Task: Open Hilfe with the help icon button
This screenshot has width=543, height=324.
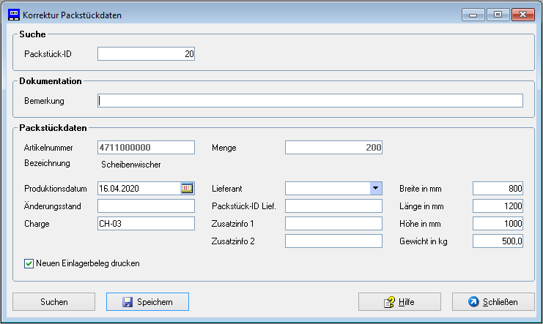Action: pyautogui.click(x=399, y=301)
